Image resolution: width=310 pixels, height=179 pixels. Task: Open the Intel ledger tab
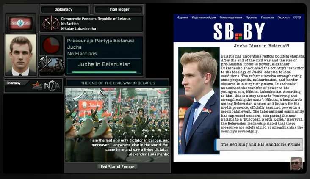[119, 9]
